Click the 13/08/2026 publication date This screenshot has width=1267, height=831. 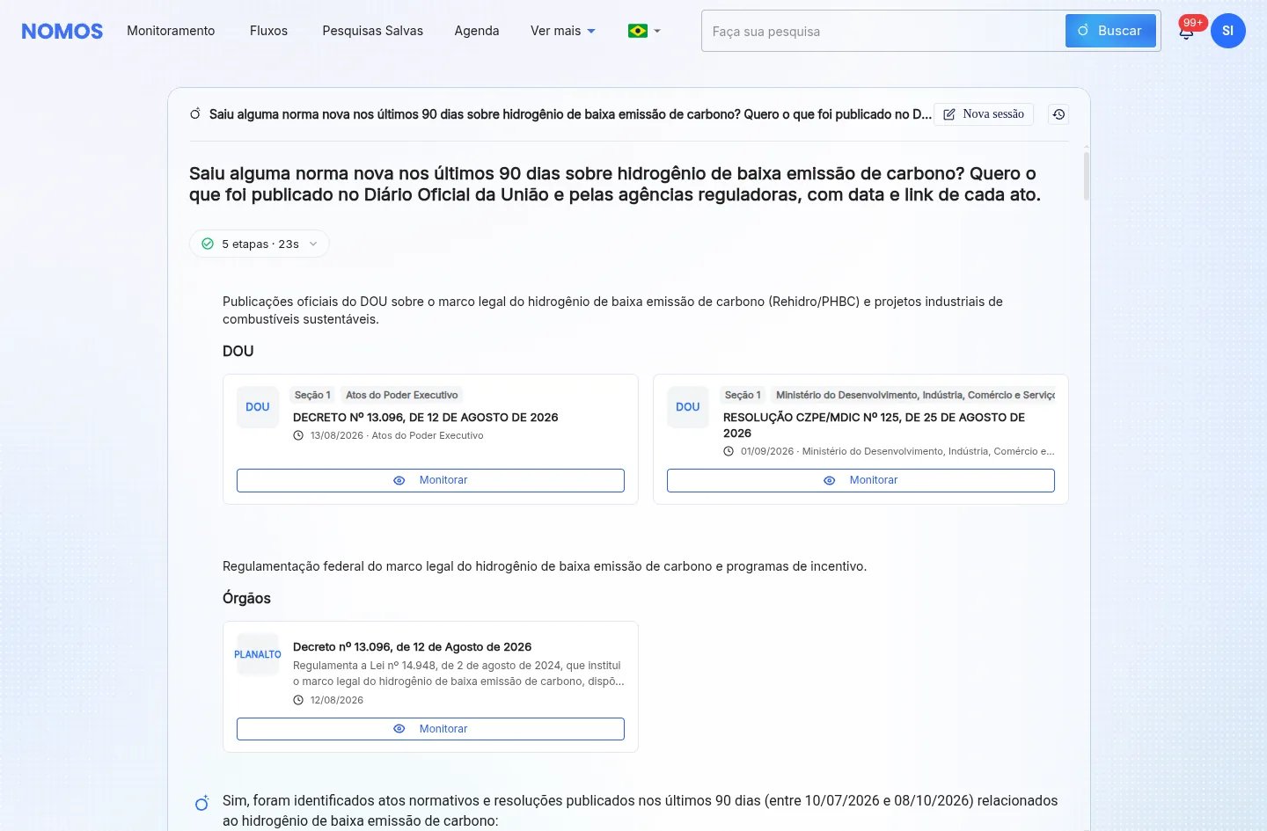(337, 435)
